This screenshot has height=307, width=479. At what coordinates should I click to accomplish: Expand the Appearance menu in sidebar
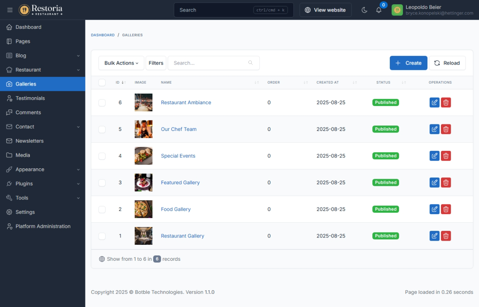click(43, 169)
